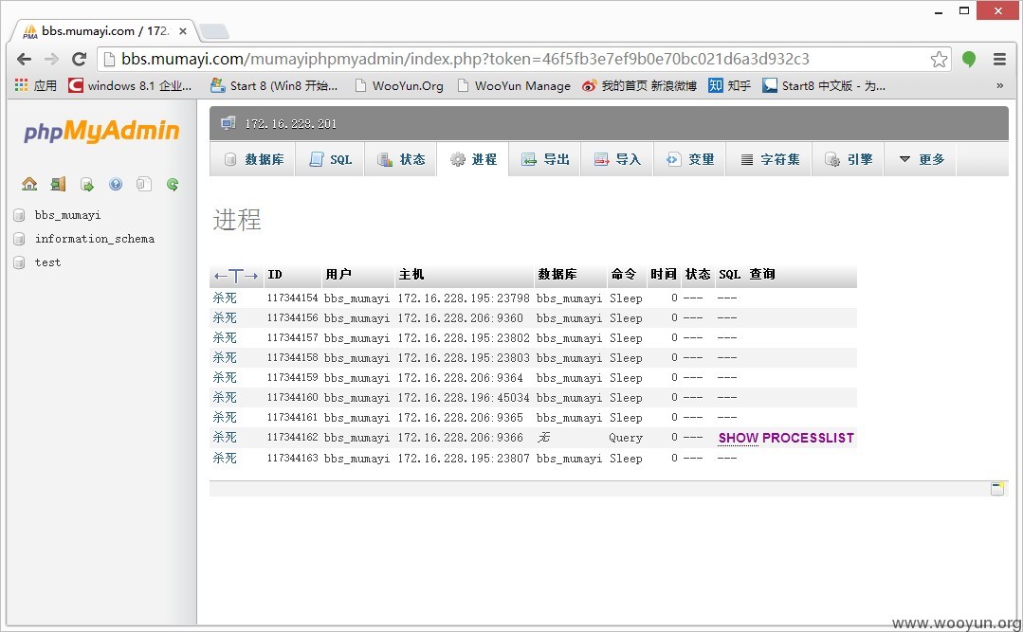The height and width of the screenshot is (632, 1023).
Task: Open the small note icon in footer bar
Action: click(x=996, y=489)
